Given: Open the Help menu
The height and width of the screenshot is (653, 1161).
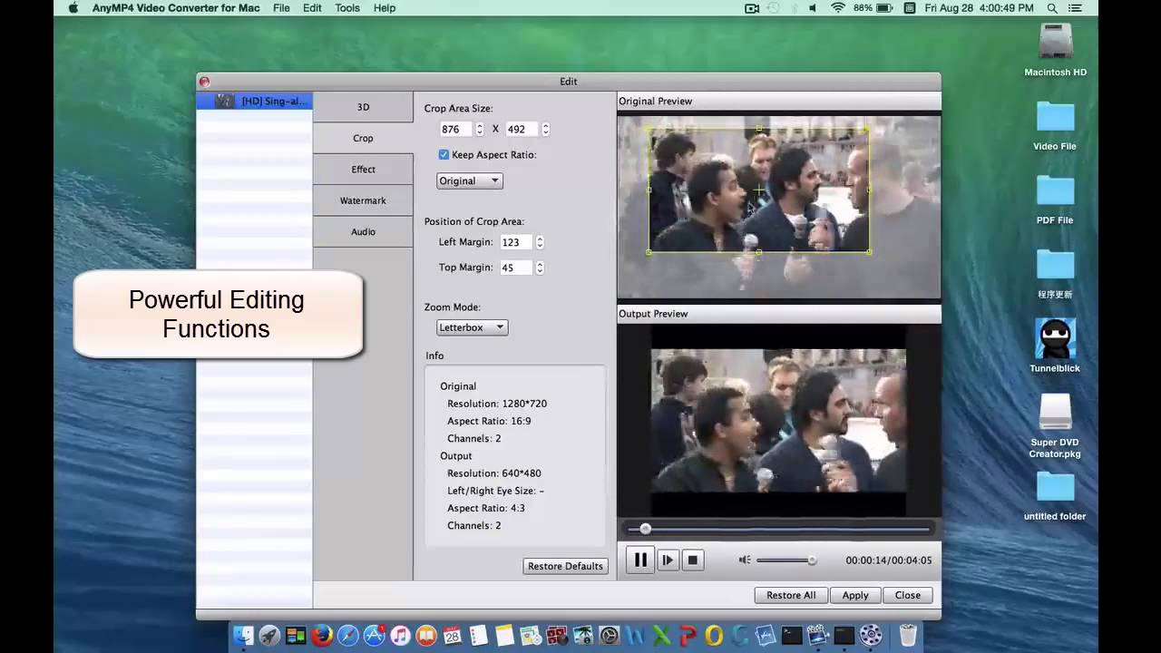Looking at the screenshot, I should point(385,8).
